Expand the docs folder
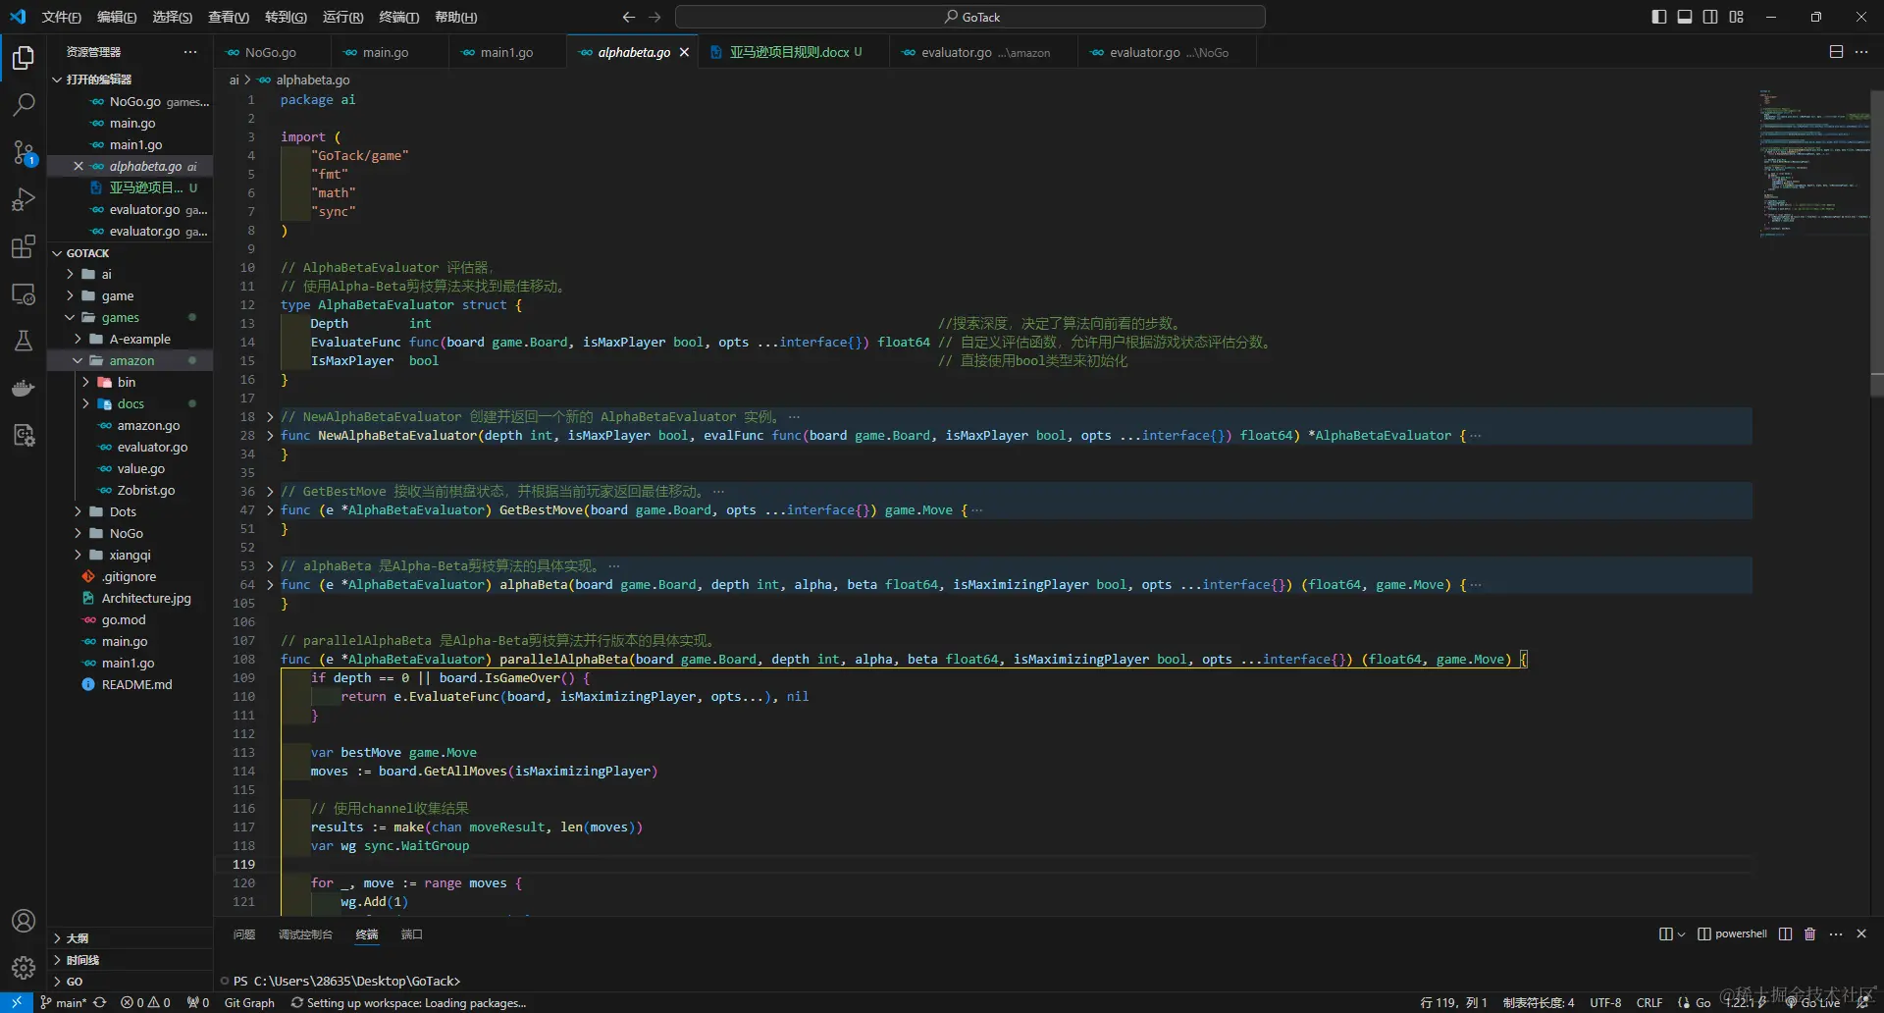The height and width of the screenshot is (1013, 1884). pyautogui.click(x=85, y=403)
